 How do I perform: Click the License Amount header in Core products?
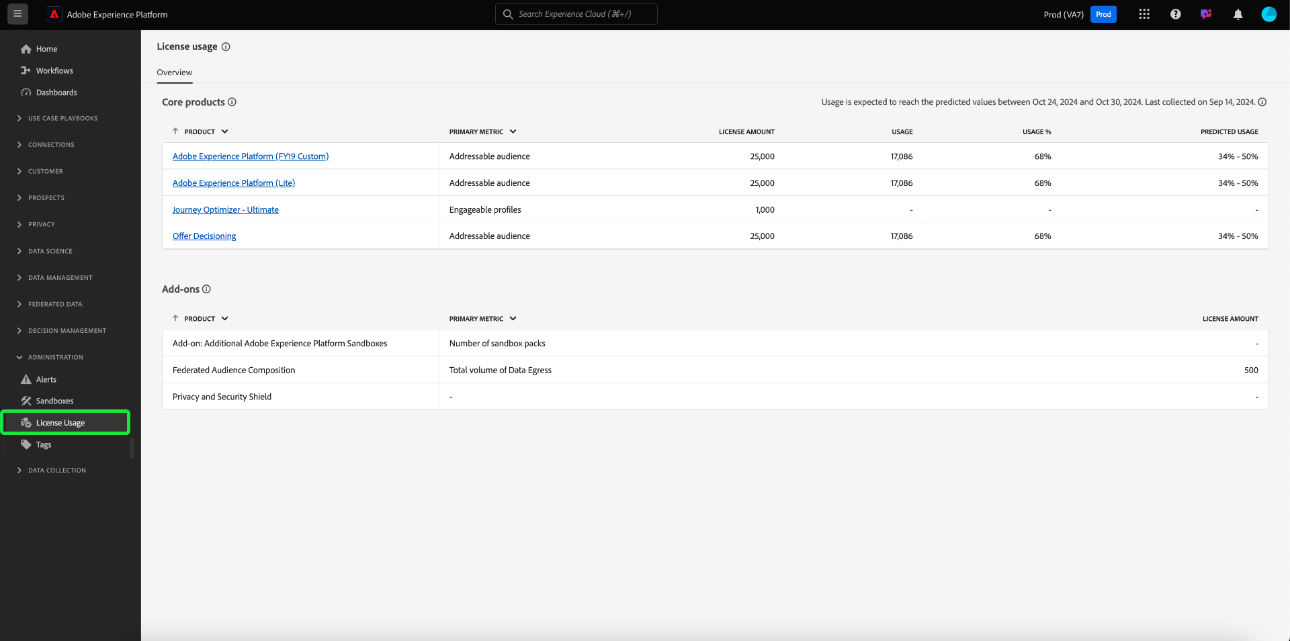coord(746,132)
